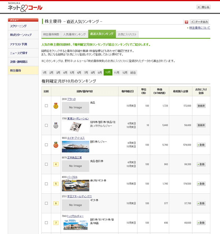Screen dimensions: 220x234
Task: Open アナリスト予測 in the side menu
Action: pos(23,44)
